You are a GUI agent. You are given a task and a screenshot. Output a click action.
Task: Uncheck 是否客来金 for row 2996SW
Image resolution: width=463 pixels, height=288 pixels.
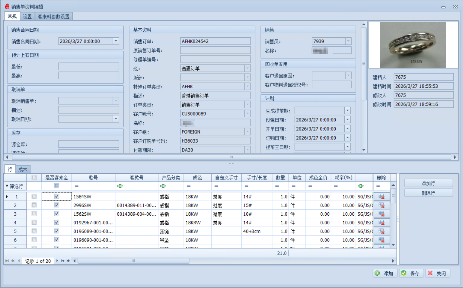point(56,205)
